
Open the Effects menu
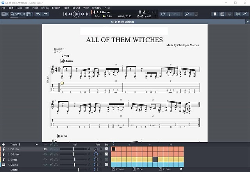45,8
